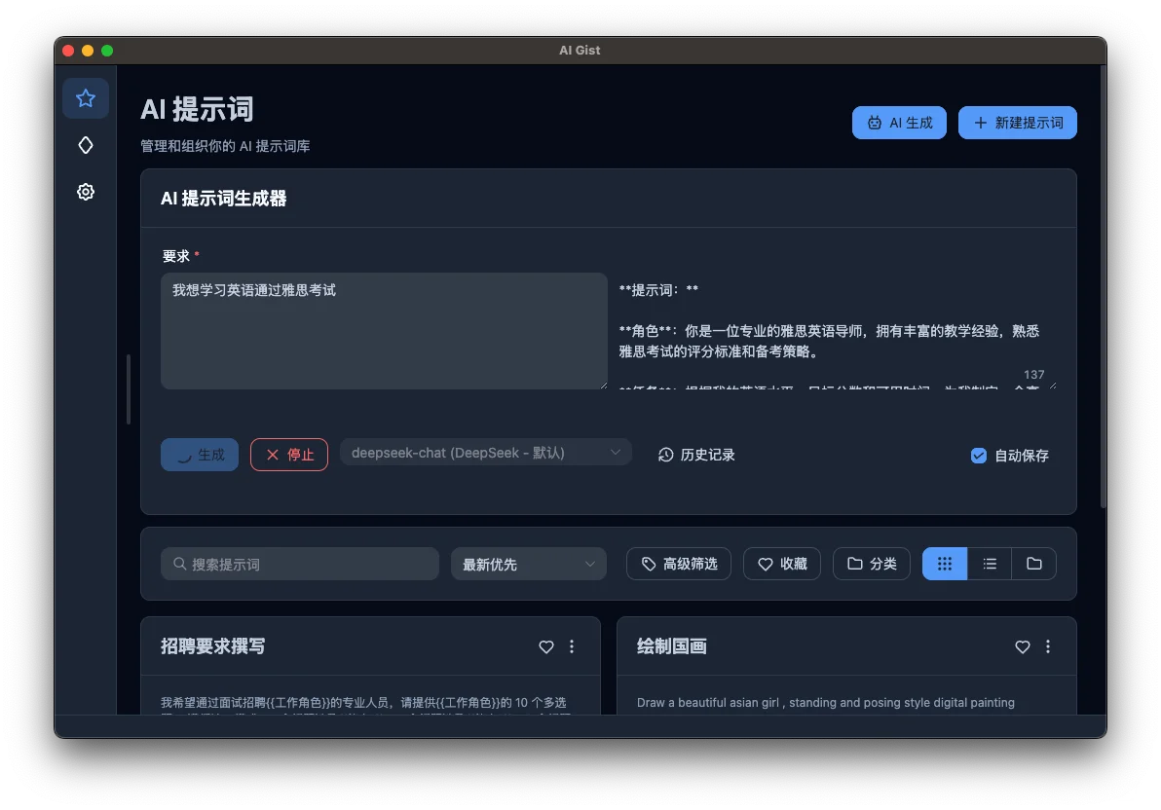Switch to folder view of prompts

point(1033,563)
